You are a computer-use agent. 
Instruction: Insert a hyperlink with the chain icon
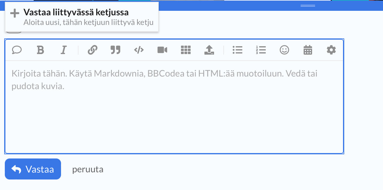tap(92, 50)
